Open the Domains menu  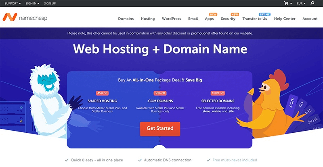126,19
